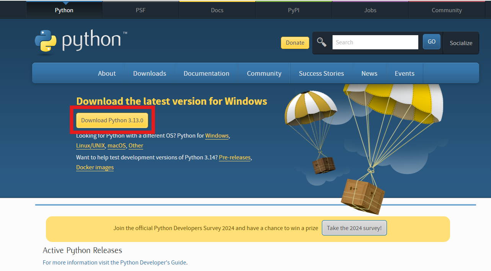This screenshot has height=271, width=491.
Task: Go to the PyPI top tab
Action: 294,10
